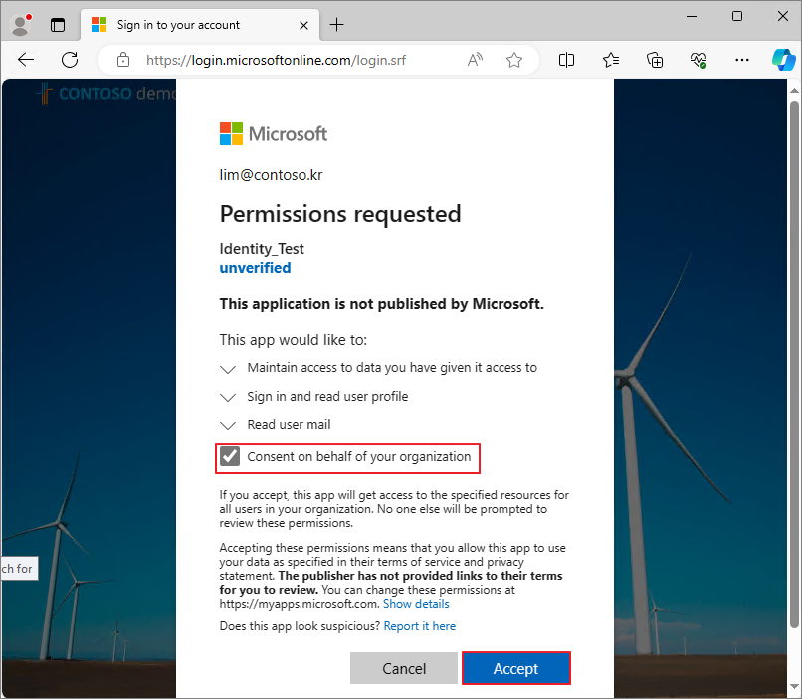Open split screen view

[x=567, y=60]
